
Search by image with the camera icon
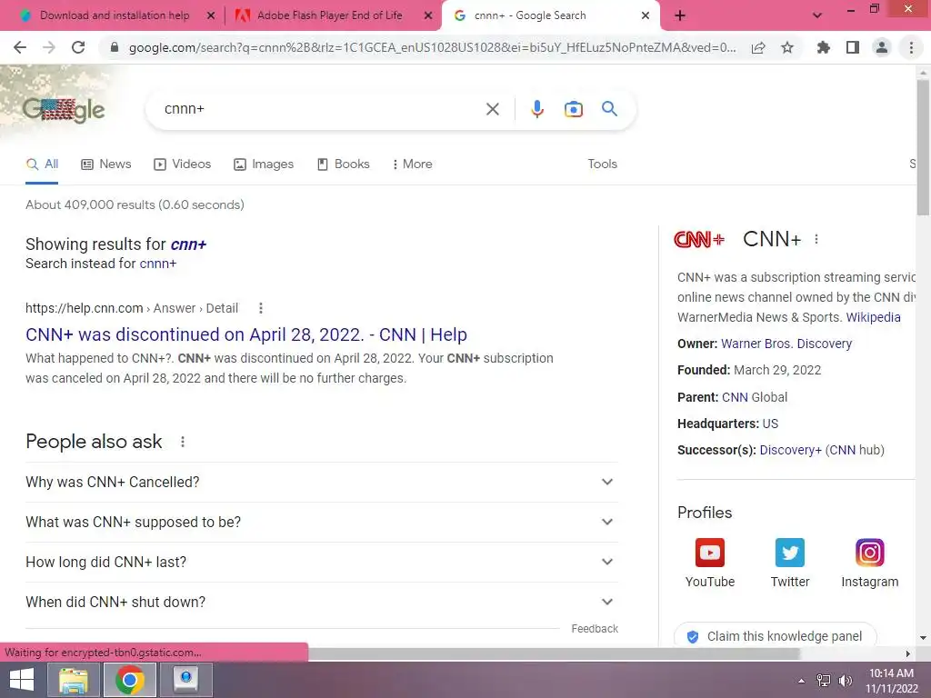(x=574, y=109)
